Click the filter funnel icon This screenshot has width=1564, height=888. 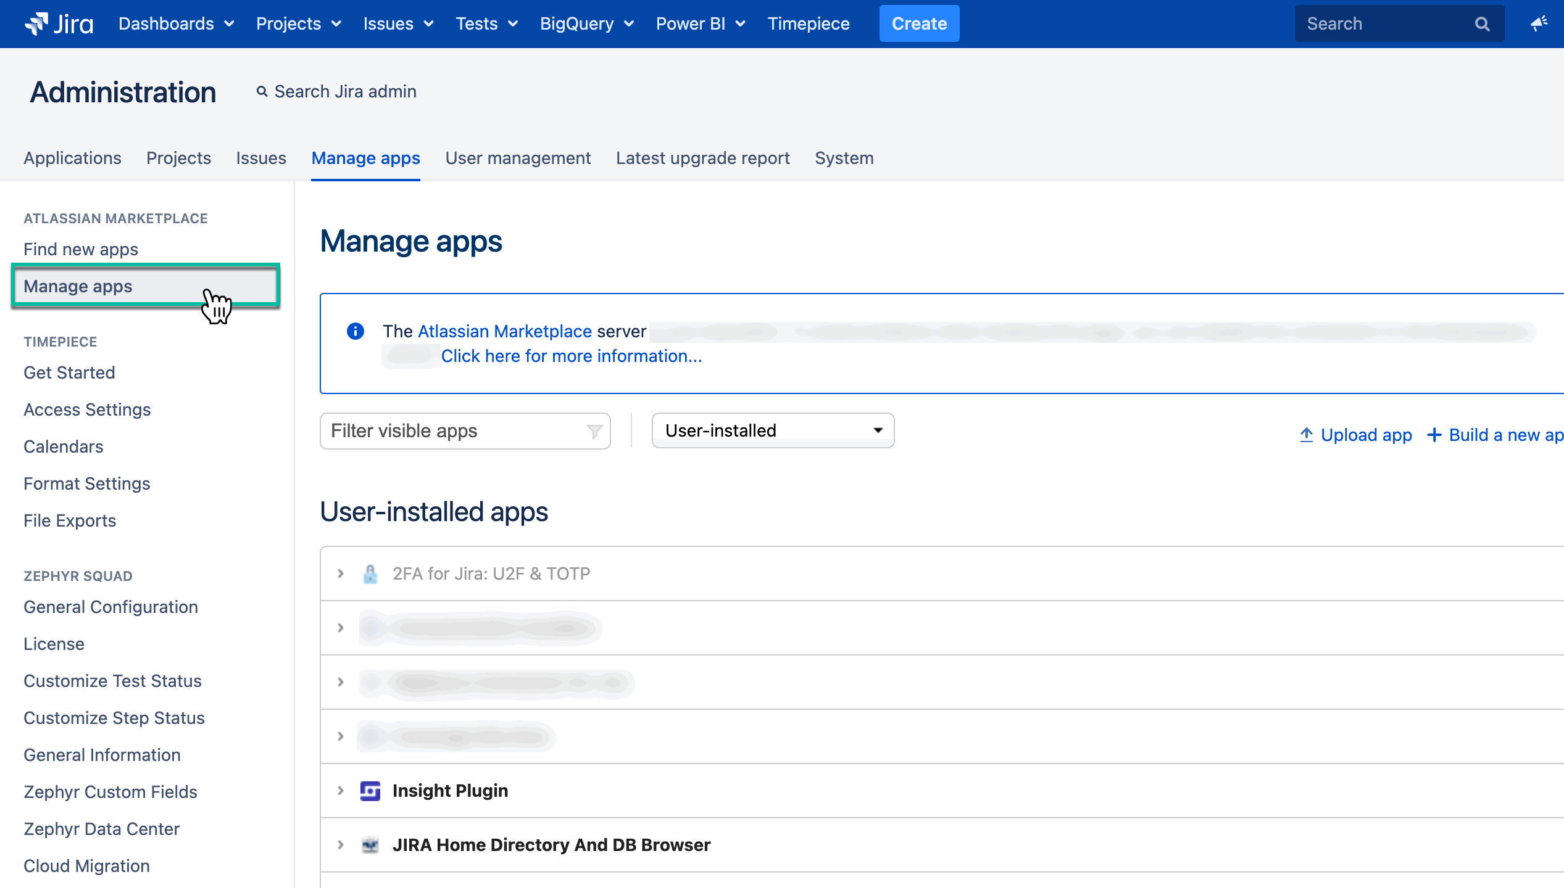594,431
